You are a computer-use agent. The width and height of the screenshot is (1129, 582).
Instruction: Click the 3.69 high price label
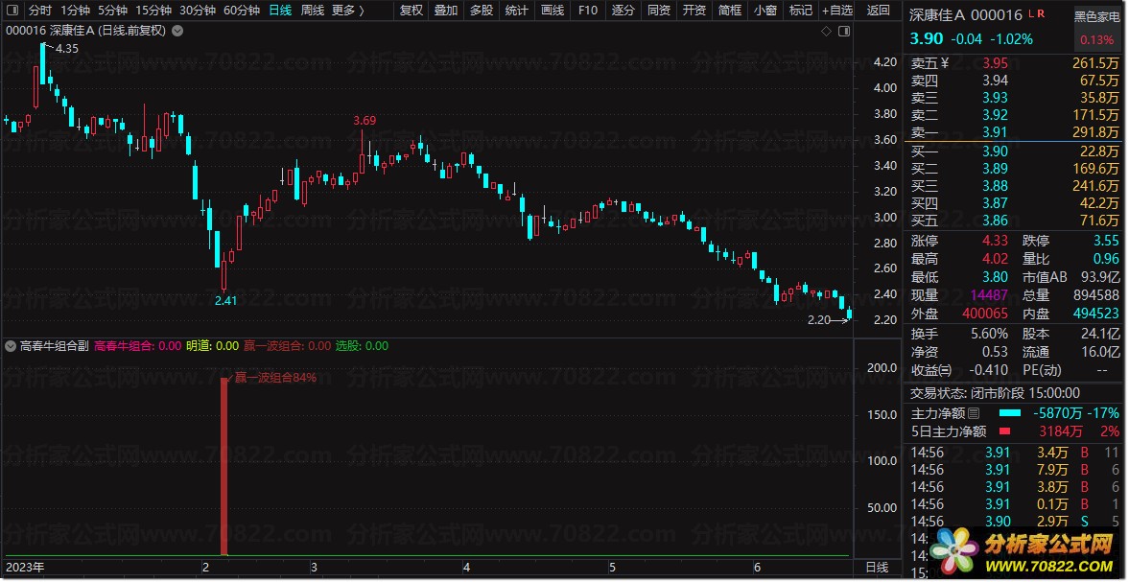[x=364, y=120]
